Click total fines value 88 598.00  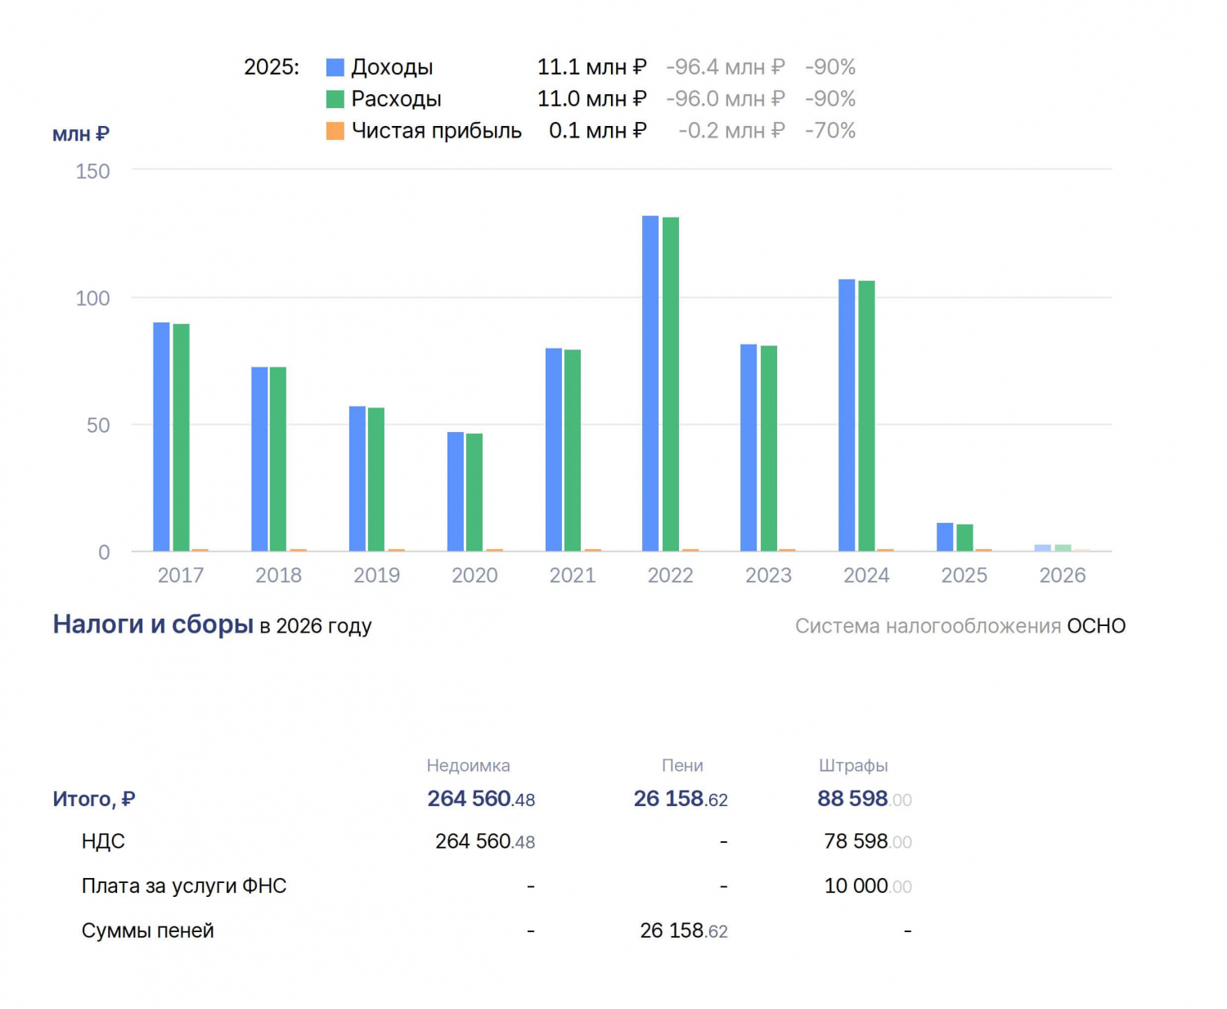coord(865,799)
